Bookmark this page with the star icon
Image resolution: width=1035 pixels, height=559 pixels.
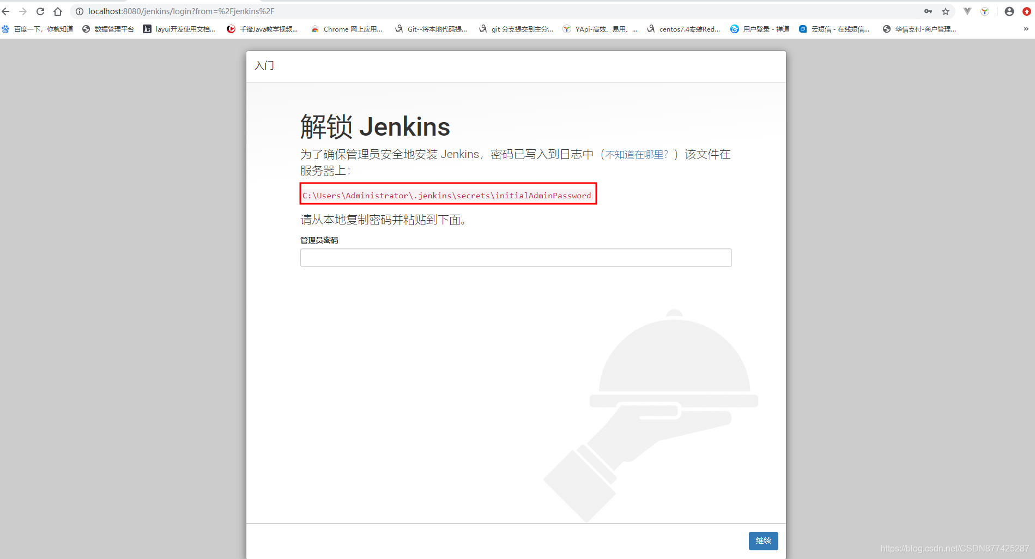[x=946, y=11]
